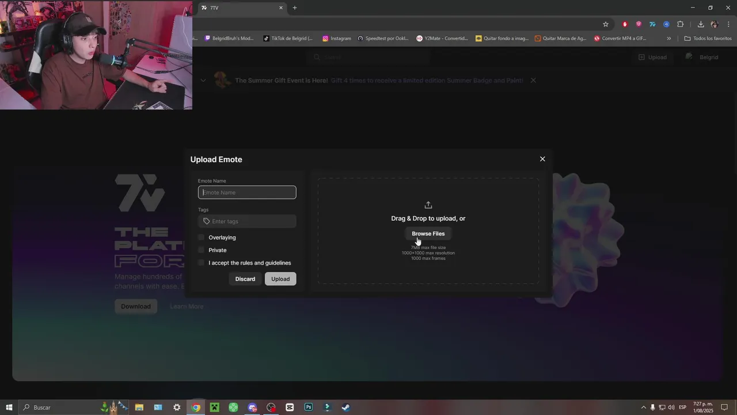This screenshot has width=737, height=415.
Task: Open File Explorer from the taskbar
Action: [139, 408]
